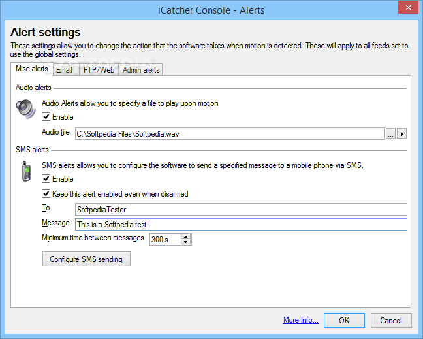Click the Configure SMS sending button
Image resolution: width=423 pixels, height=339 pixels.
(x=86, y=259)
